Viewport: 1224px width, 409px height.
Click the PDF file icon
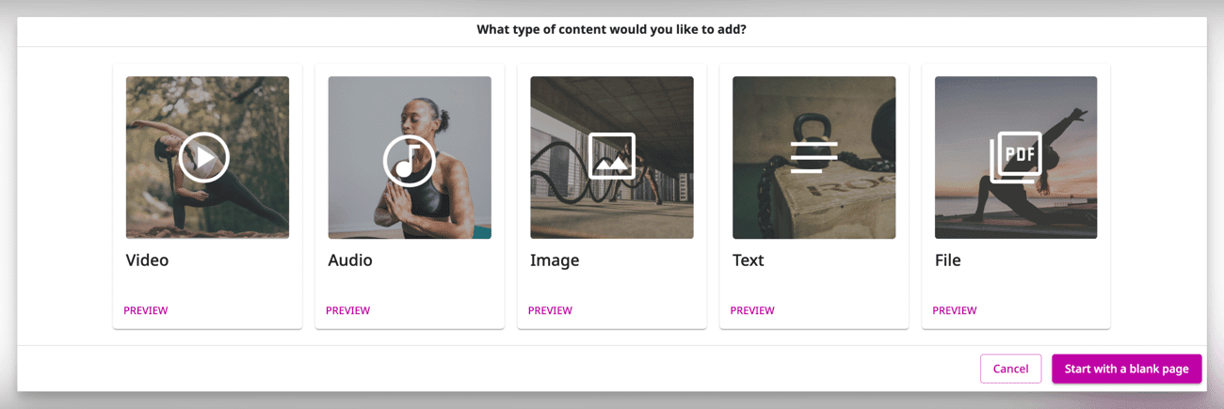[1016, 157]
